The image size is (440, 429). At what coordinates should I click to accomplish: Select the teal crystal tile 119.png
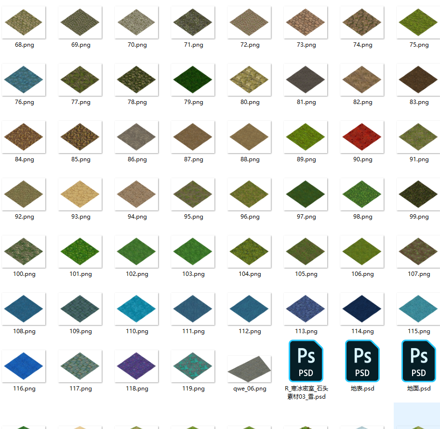coord(193,365)
